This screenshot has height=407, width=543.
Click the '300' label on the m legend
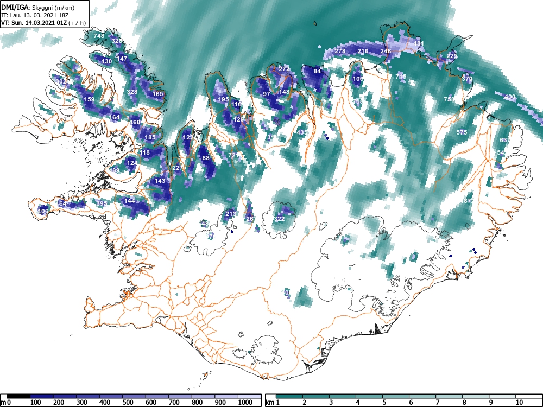pos(82,403)
